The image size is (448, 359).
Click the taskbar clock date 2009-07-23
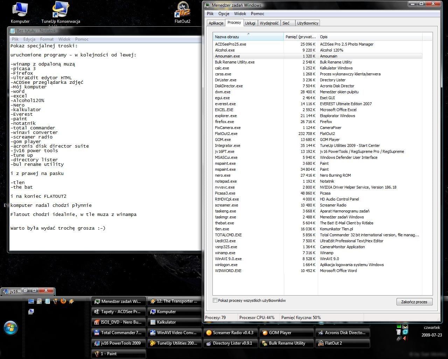point(432,335)
